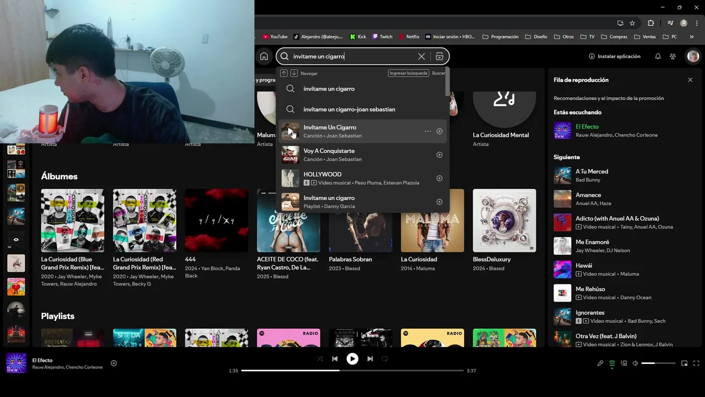Open the friends activity icon
This screenshot has width=705, height=397.
pos(673,56)
